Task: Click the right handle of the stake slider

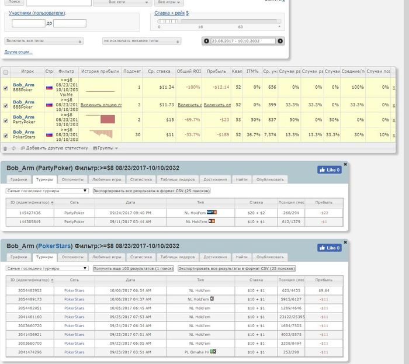Action: 279,22
